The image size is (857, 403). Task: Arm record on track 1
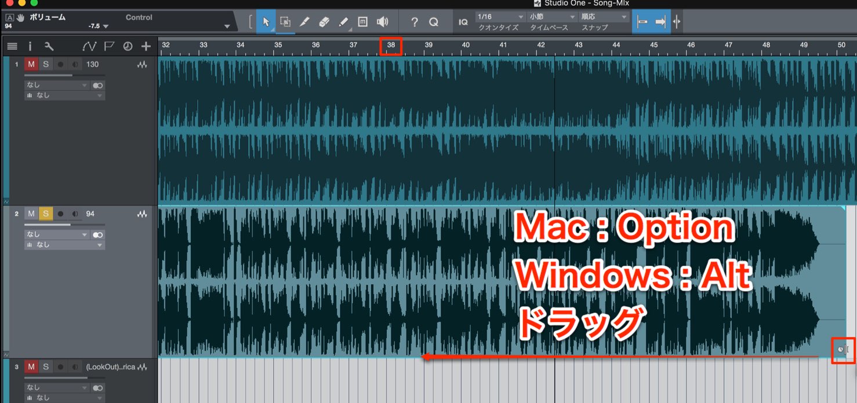60,65
